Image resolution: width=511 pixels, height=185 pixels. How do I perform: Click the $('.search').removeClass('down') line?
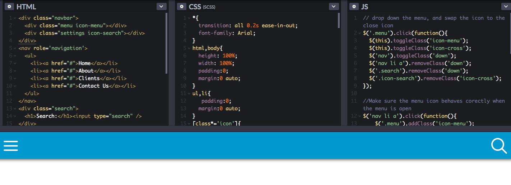coord(419,71)
